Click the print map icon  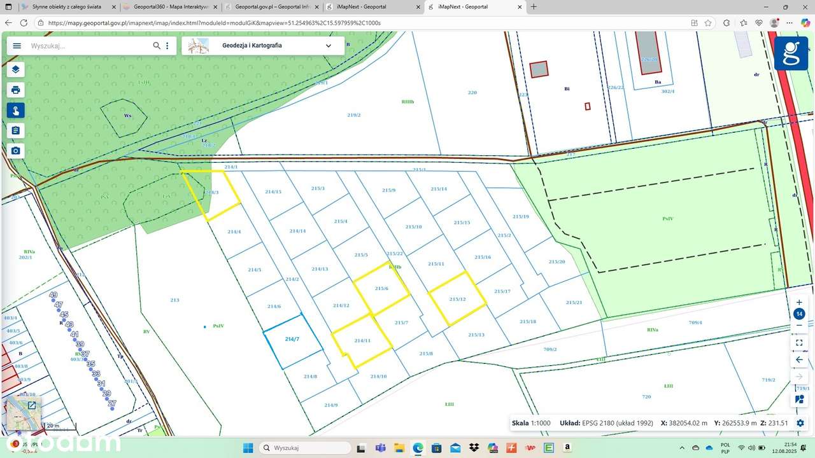tap(16, 90)
